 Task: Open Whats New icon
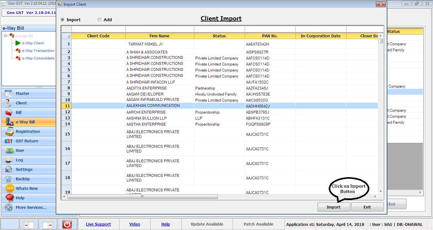click(x=10, y=189)
